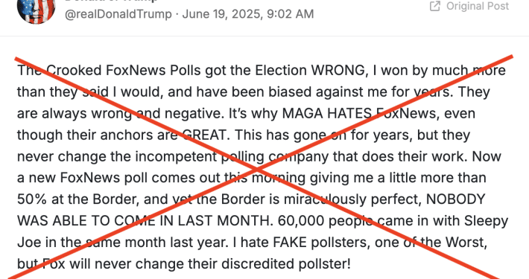Click the word FAKE before pollsters

[290, 243]
